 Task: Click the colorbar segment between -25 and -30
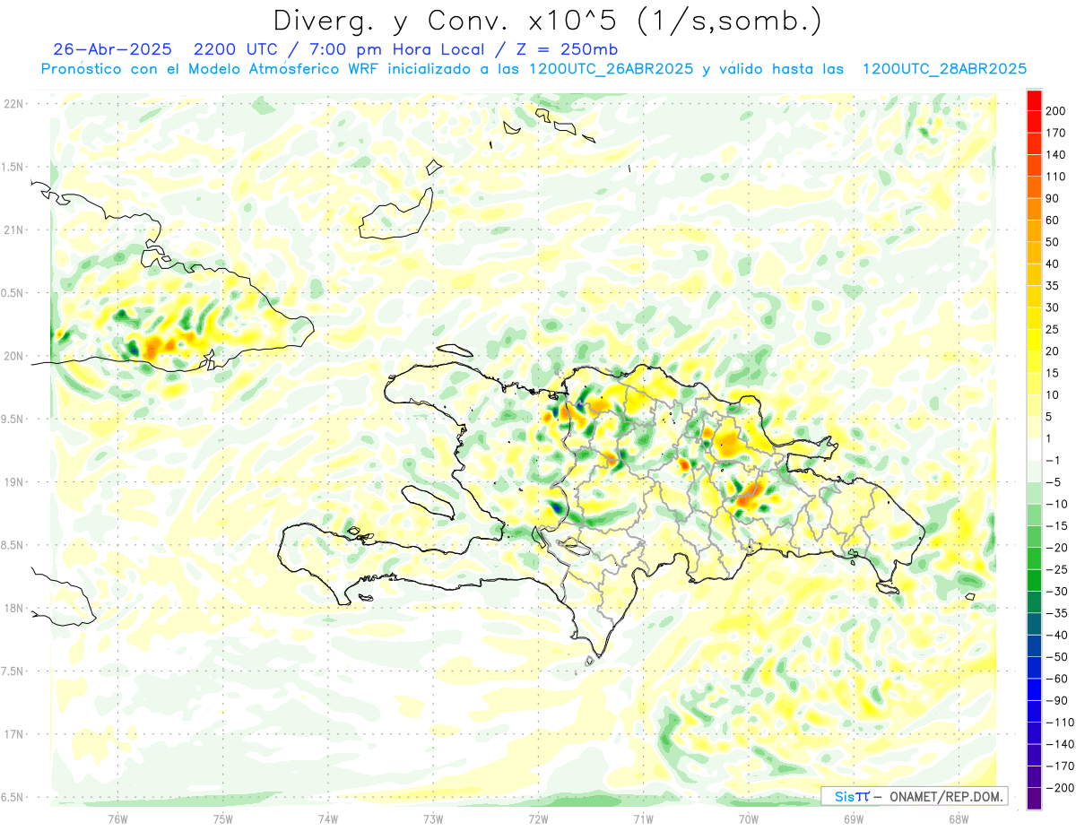1035,580
